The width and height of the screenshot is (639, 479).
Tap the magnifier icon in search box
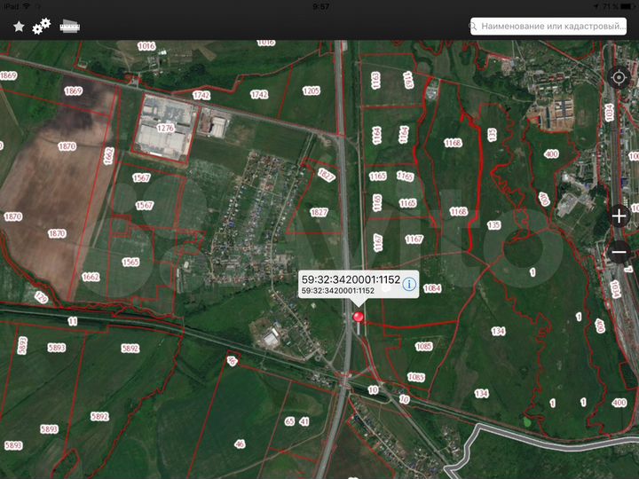pos(476,27)
